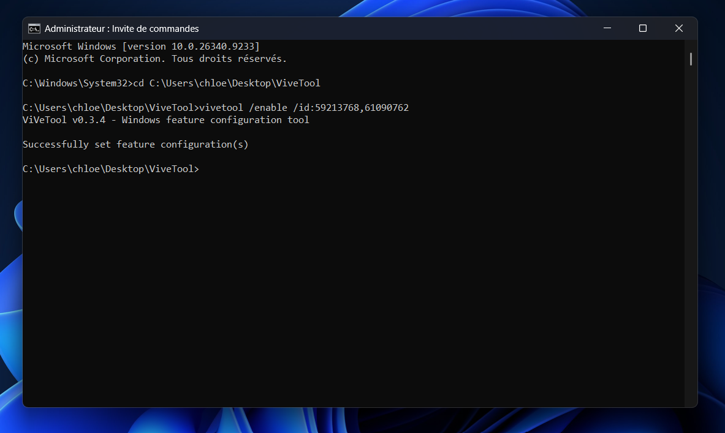The height and width of the screenshot is (433, 725).
Task: Click the Command Prompt icon in title bar
Action: click(34, 29)
